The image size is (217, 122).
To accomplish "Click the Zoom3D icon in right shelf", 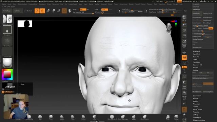I will pos(184,87).
